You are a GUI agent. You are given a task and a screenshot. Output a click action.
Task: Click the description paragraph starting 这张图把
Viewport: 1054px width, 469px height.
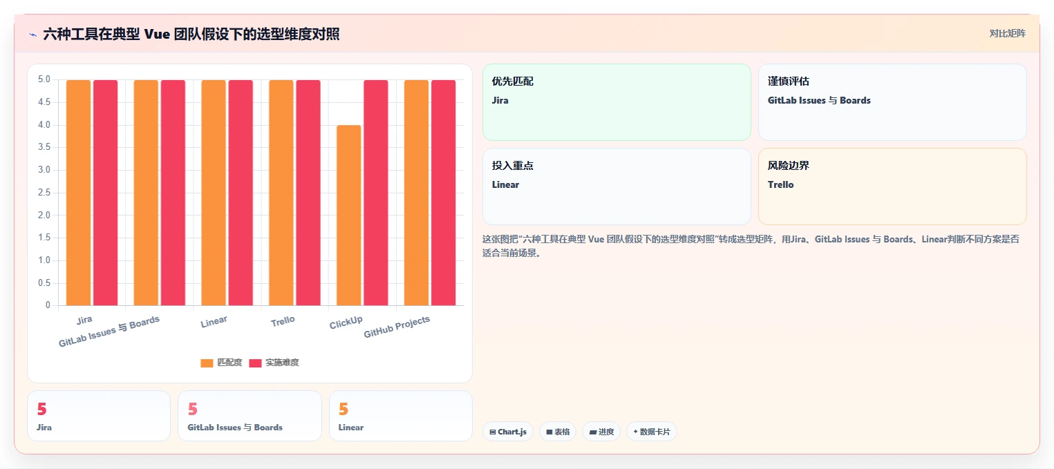click(x=751, y=246)
